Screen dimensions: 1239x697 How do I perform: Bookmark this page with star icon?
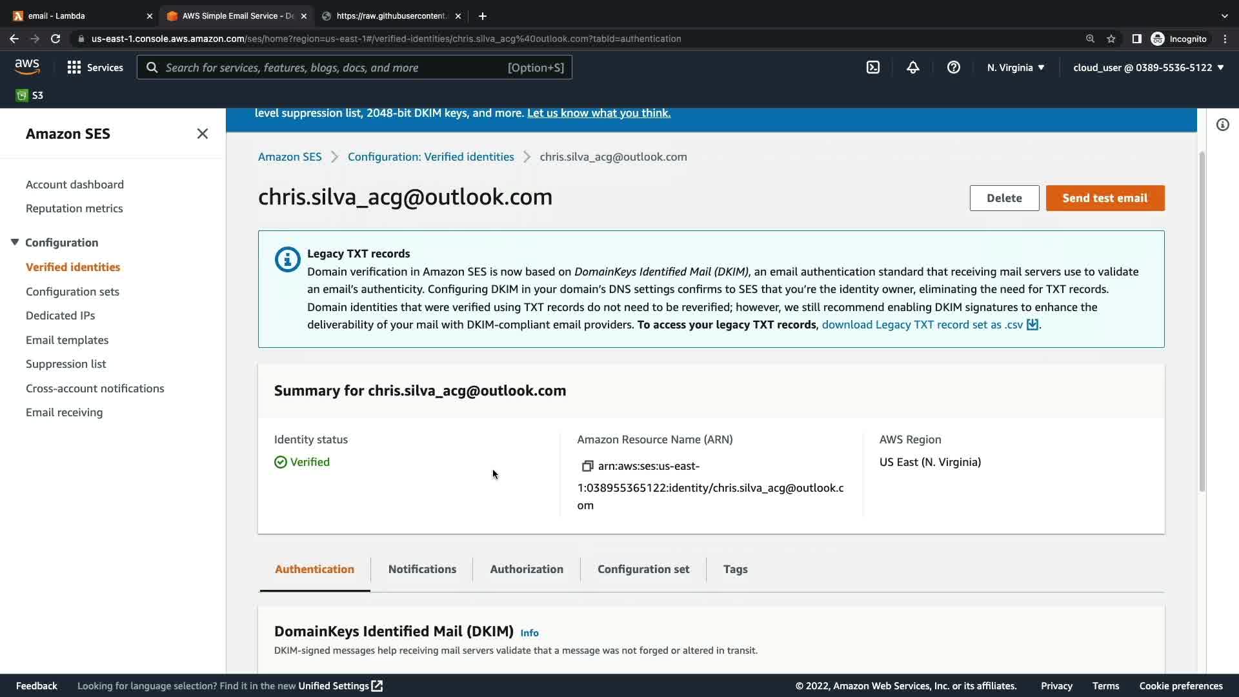[x=1111, y=39]
